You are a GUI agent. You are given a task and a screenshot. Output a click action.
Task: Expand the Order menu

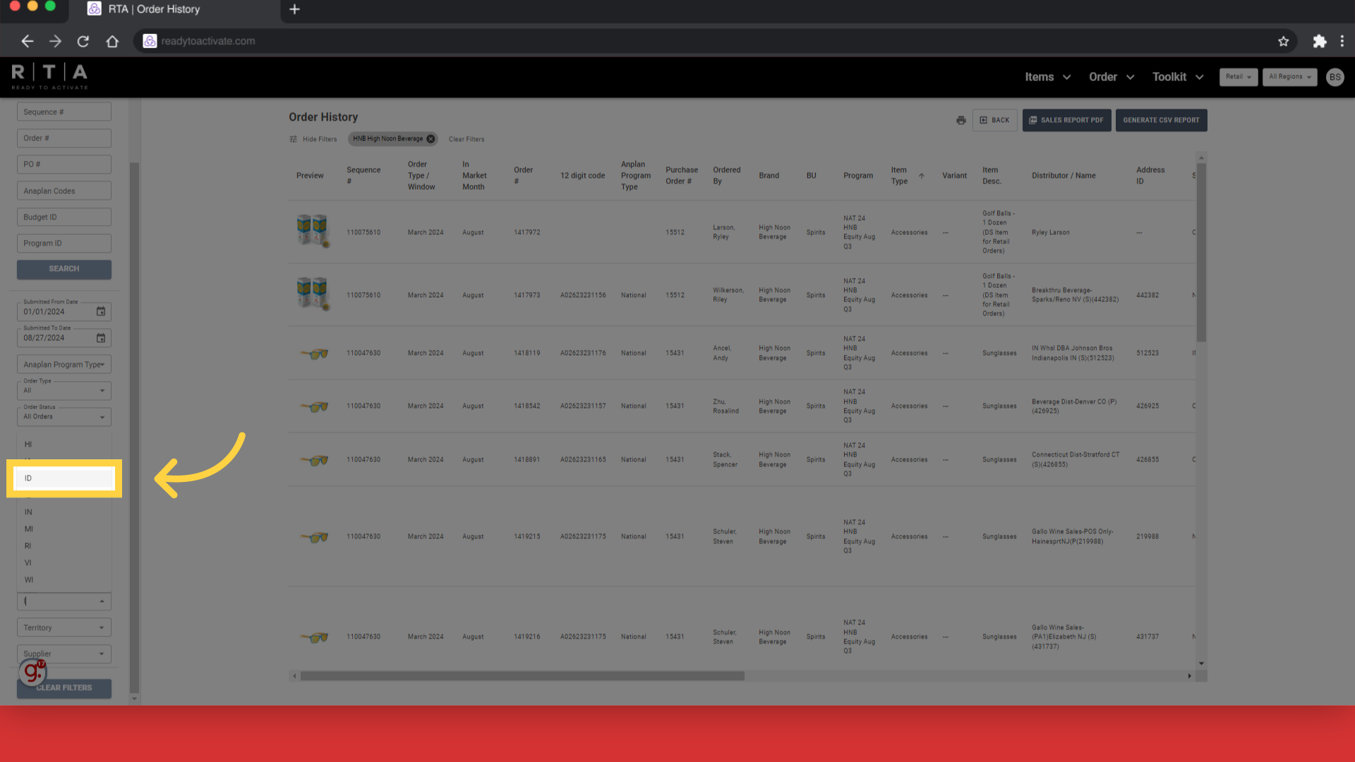point(1112,77)
